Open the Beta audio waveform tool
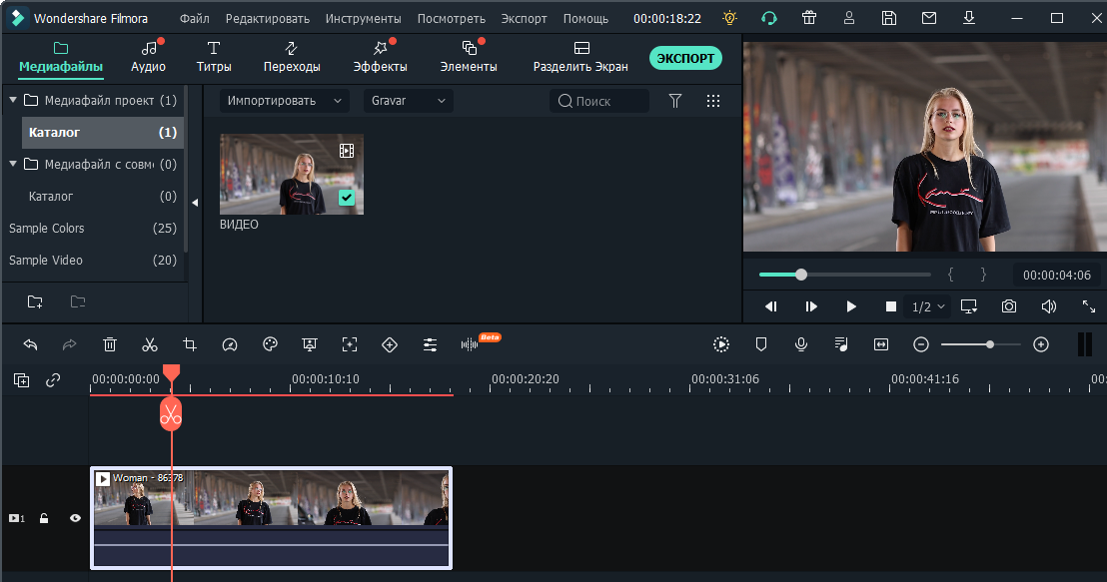Image resolution: width=1107 pixels, height=582 pixels. coord(470,344)
